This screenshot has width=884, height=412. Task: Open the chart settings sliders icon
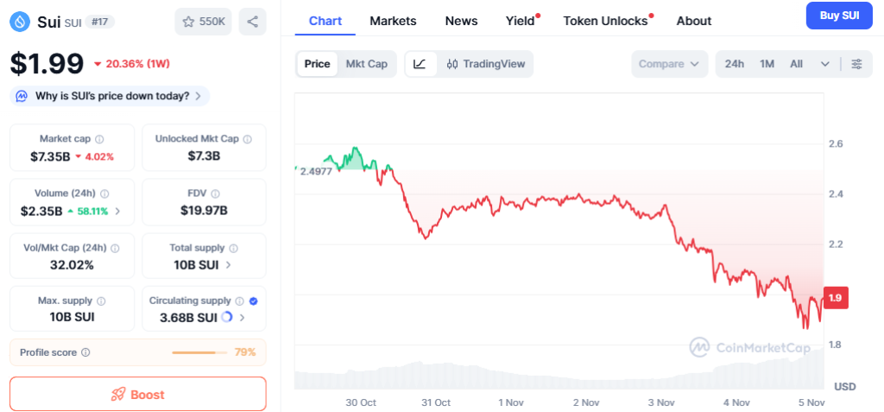point(856,64)
